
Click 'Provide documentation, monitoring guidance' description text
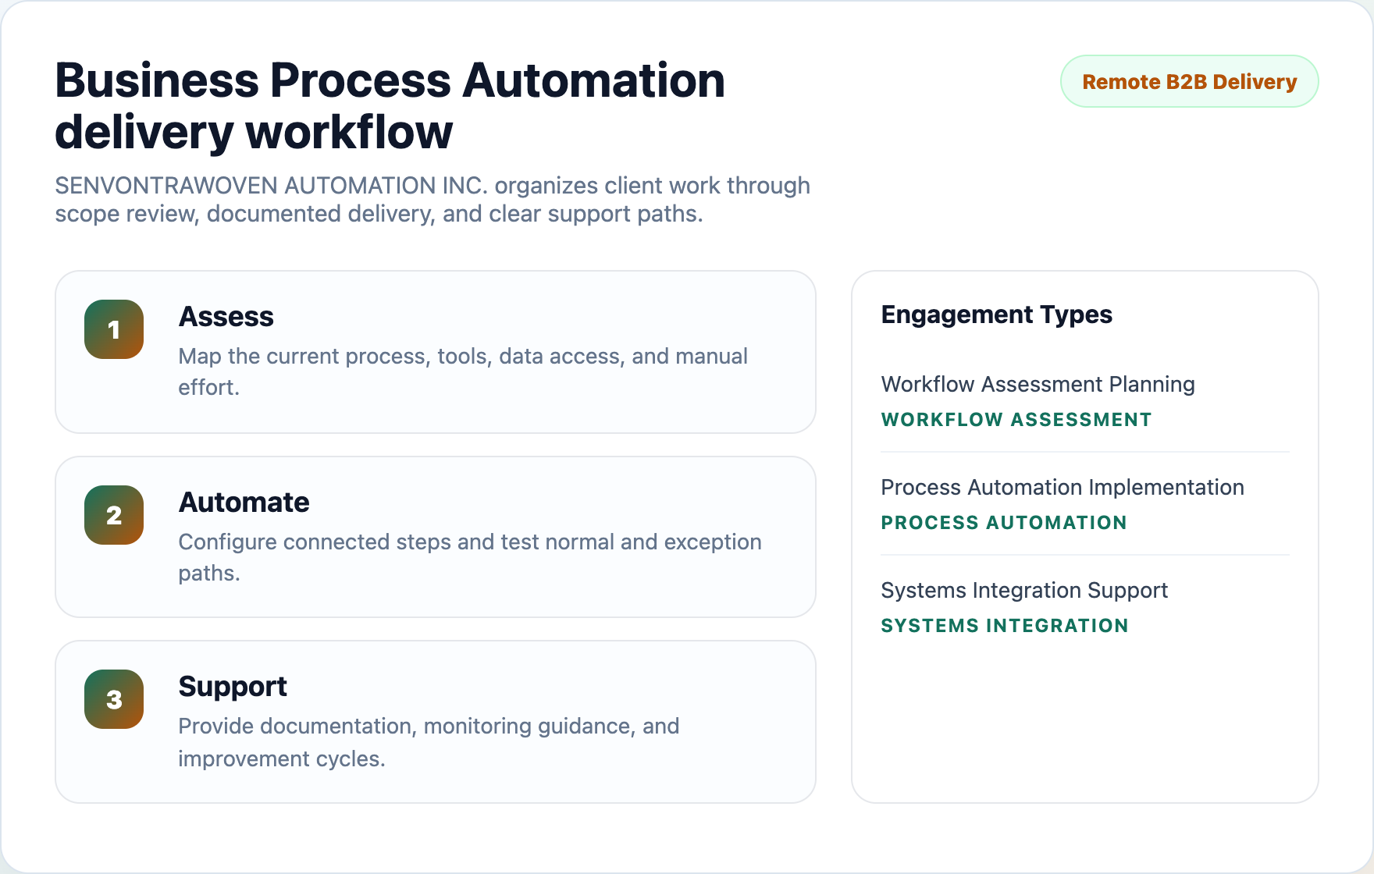click(x=429, y=742)
